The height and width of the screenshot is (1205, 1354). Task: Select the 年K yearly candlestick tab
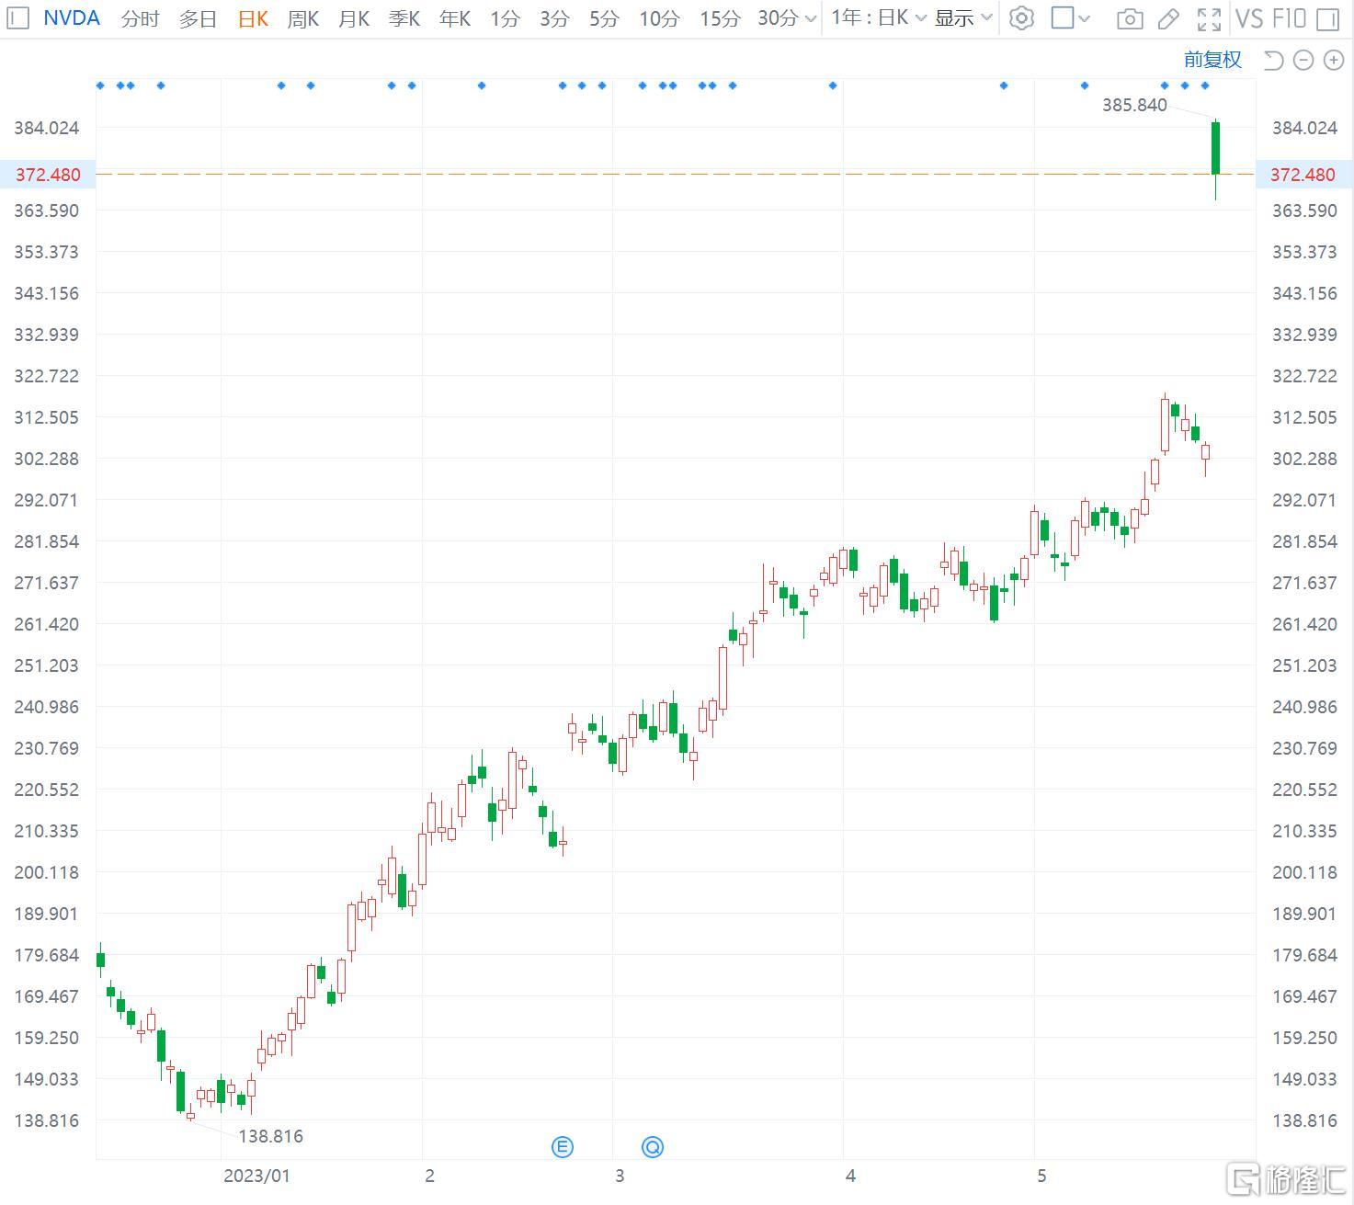pos(455,18)
